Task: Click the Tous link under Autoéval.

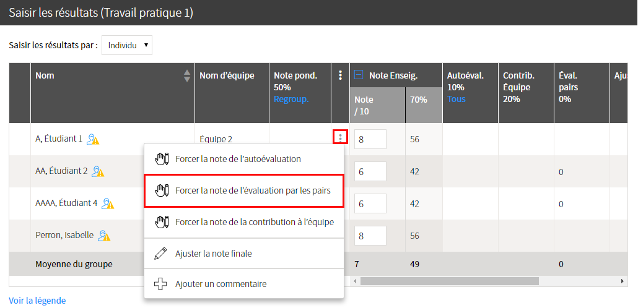Action: 456,99
